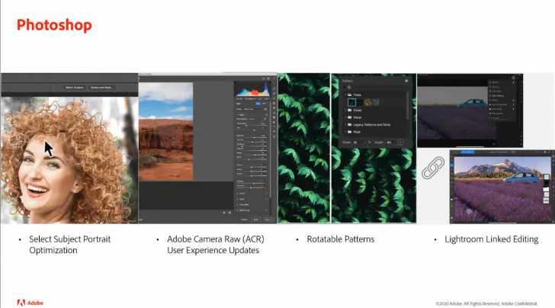Click the before/after view icon under preview
Screen dimensions: 555x308
(229, 213)
